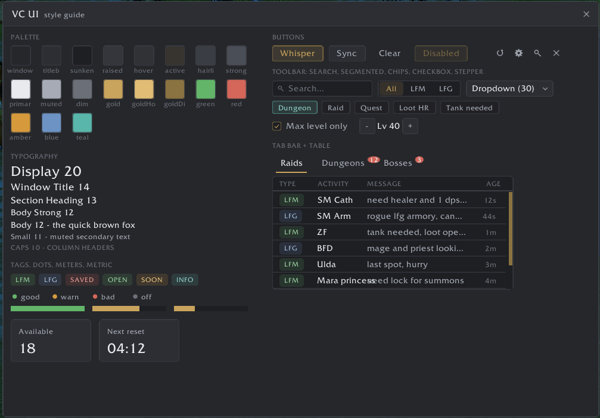Open settings via the gear icon

coord(518,53)
